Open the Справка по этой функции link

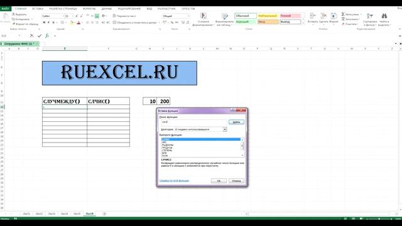(x=174, y=181)
